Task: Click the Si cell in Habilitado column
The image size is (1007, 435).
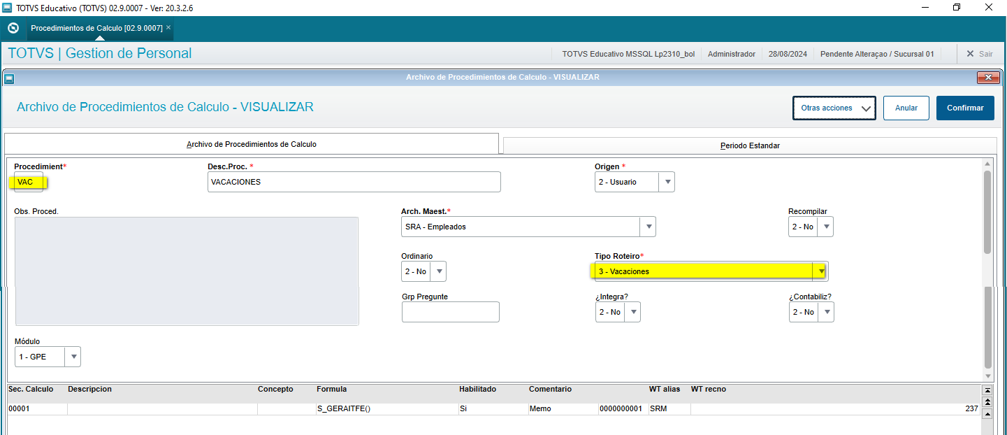Action: click(x=493, y=409)
